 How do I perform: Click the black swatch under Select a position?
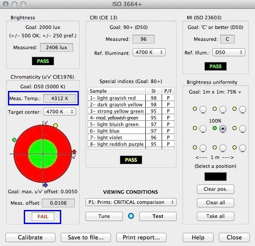coord(215,177)
